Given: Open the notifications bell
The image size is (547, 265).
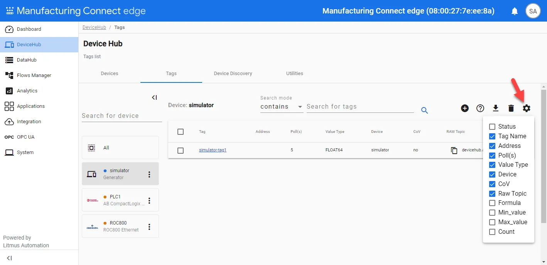Looking at the screenshot, I should [x=515, y=11].
